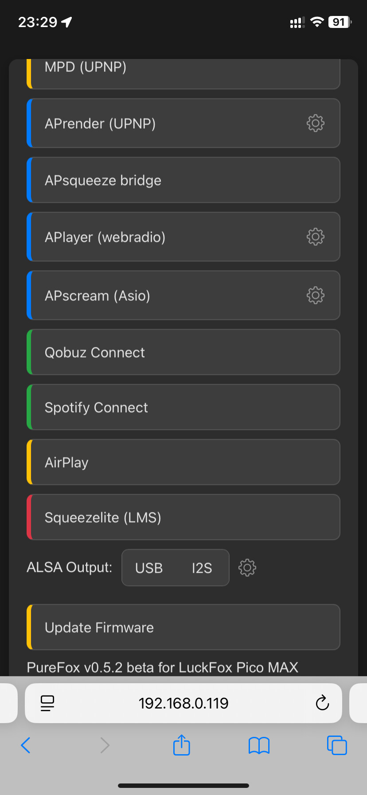Open page format menu icon in address bar
Viewport: 367px width, 795px height.
pos(47,703)
